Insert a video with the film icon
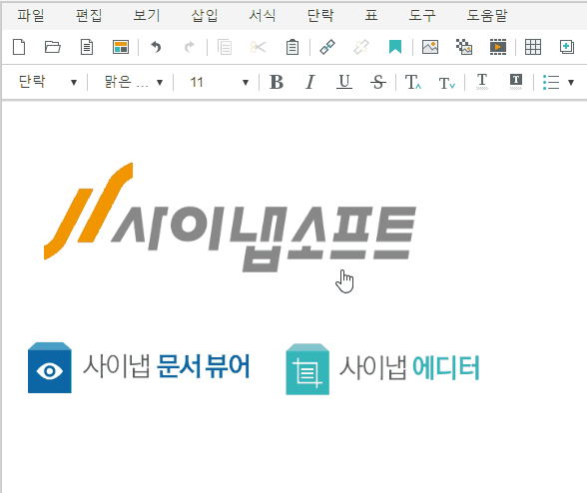The width and height of the screenshot is (587, 493). click(498, 47)
